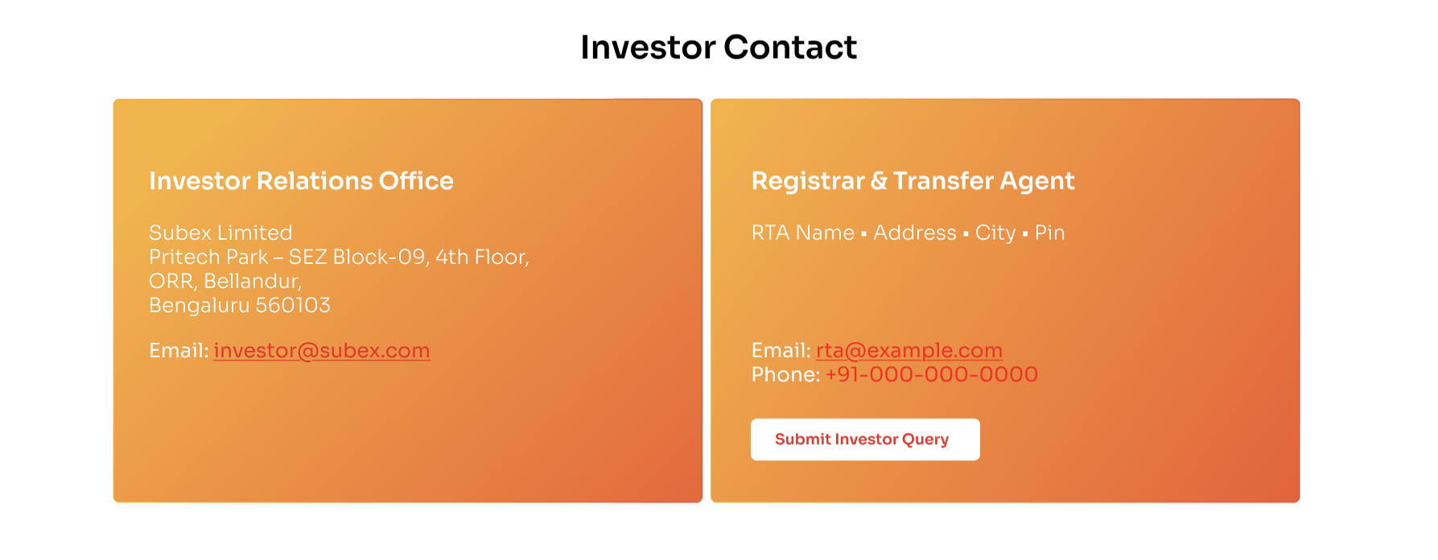Click the 4th Floor text
Viewport: 1438px width, 560px height.
pyautogui.click(x=481, y=257)
